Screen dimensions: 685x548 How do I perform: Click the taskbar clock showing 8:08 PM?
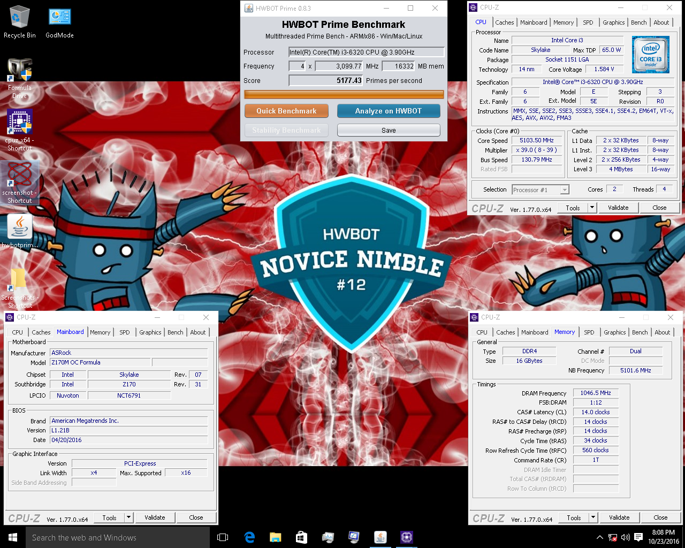pos(664,537)
